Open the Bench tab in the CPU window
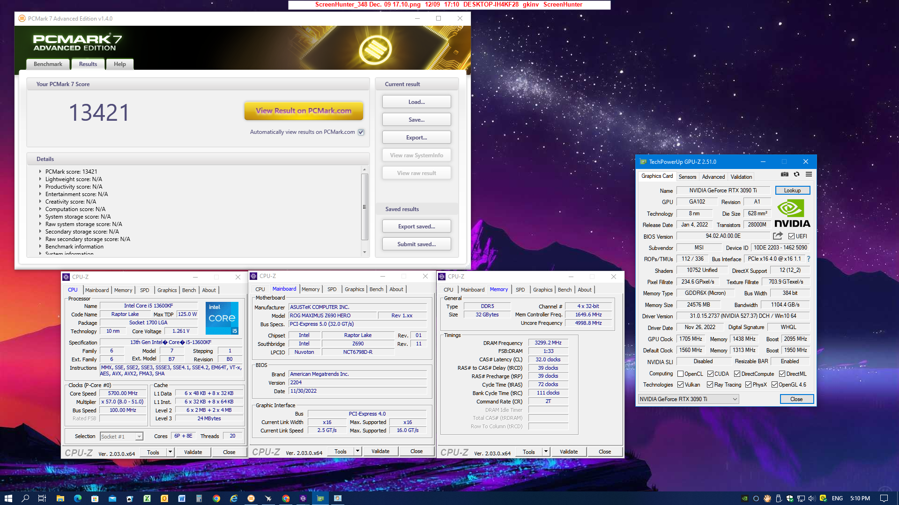This screenshot has width=899, height=505. point(189,290)
